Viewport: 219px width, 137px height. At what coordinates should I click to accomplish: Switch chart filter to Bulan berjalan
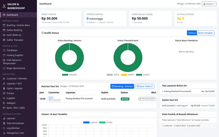(205, 33)
